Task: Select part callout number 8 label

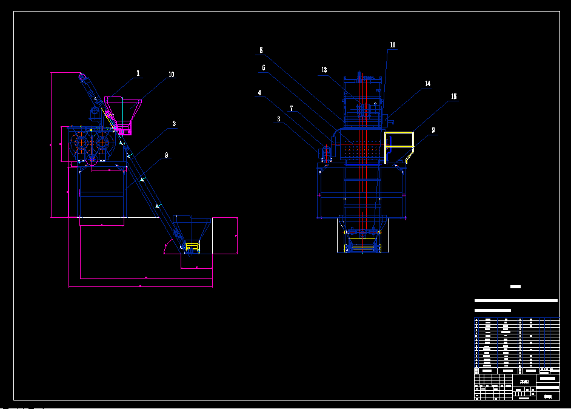Action: click(167, 155)
